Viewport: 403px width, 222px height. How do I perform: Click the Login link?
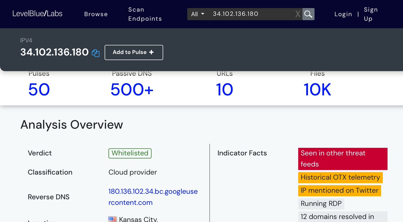point(343,14)
